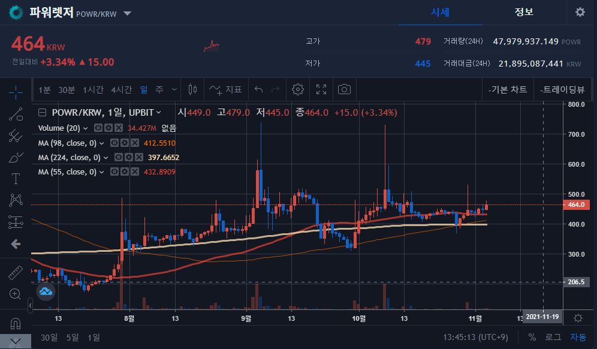
Task: Switch to the 시세 tab
Action: [440, 12]
